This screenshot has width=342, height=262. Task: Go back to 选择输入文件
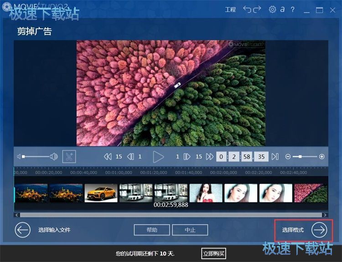22,230
